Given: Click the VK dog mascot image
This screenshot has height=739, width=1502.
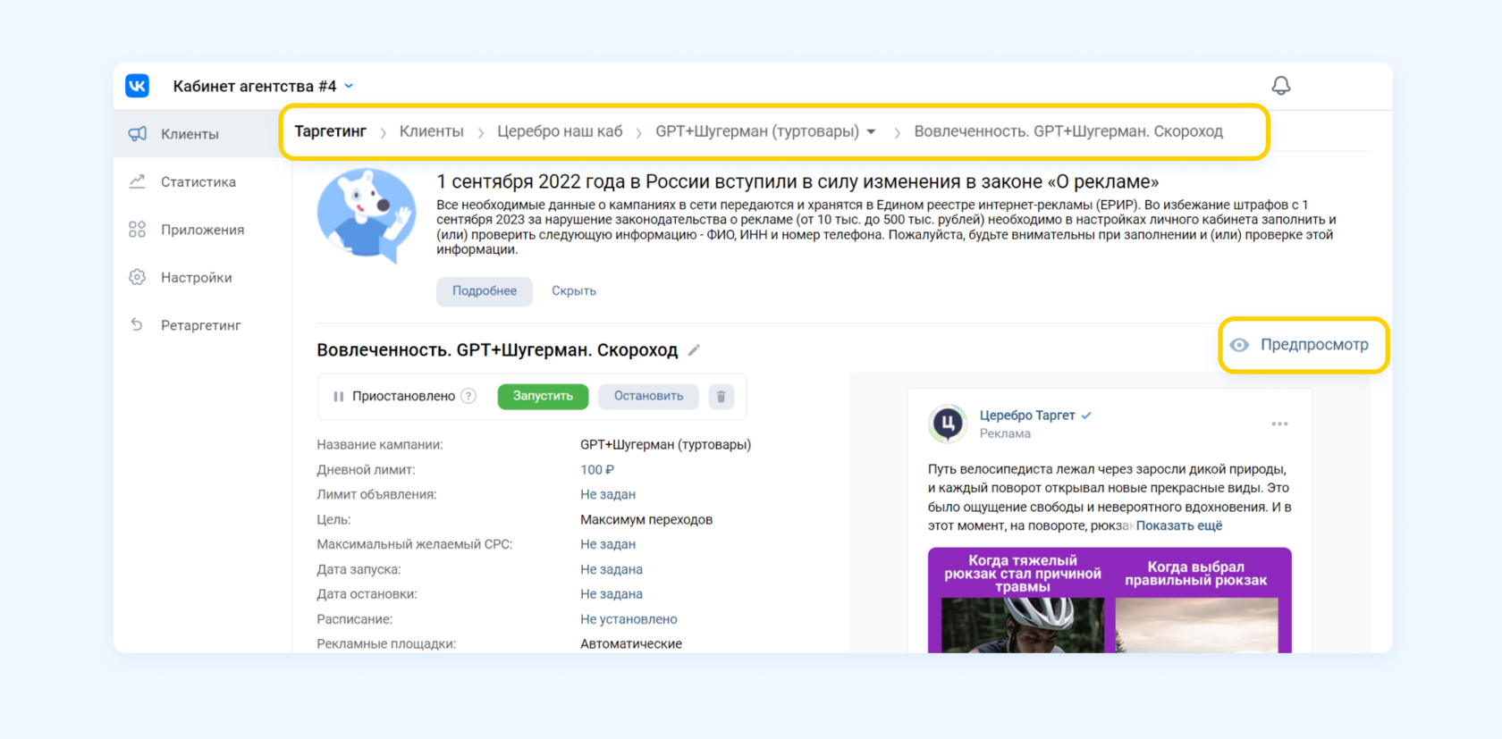Looking at the screenshot, I should coord(367,215).
